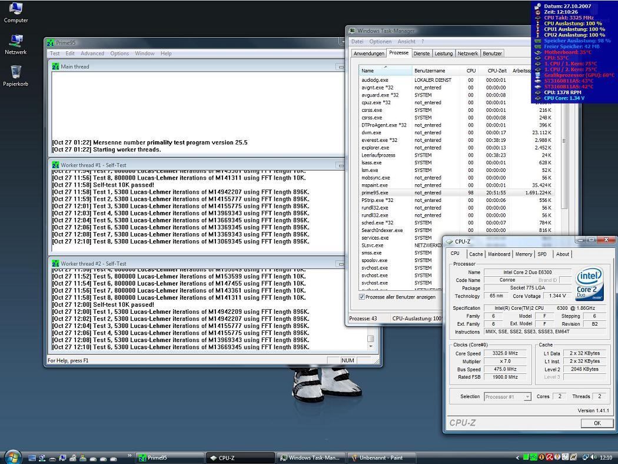Select the everest.exe *32 process row

(457, 140)
